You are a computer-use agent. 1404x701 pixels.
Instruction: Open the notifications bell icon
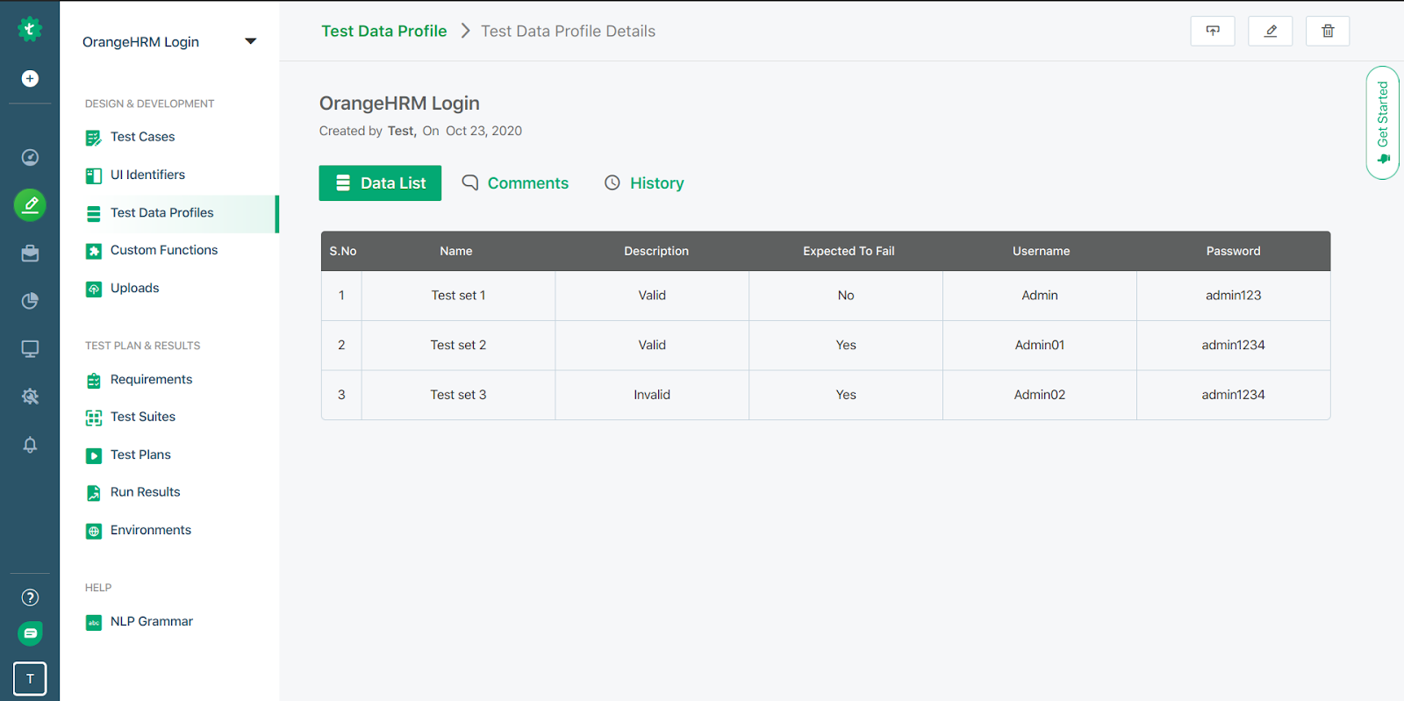click(30, 445)
